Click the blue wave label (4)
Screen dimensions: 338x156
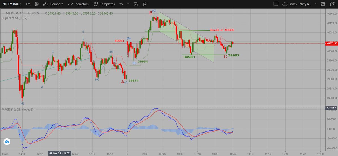22,103
